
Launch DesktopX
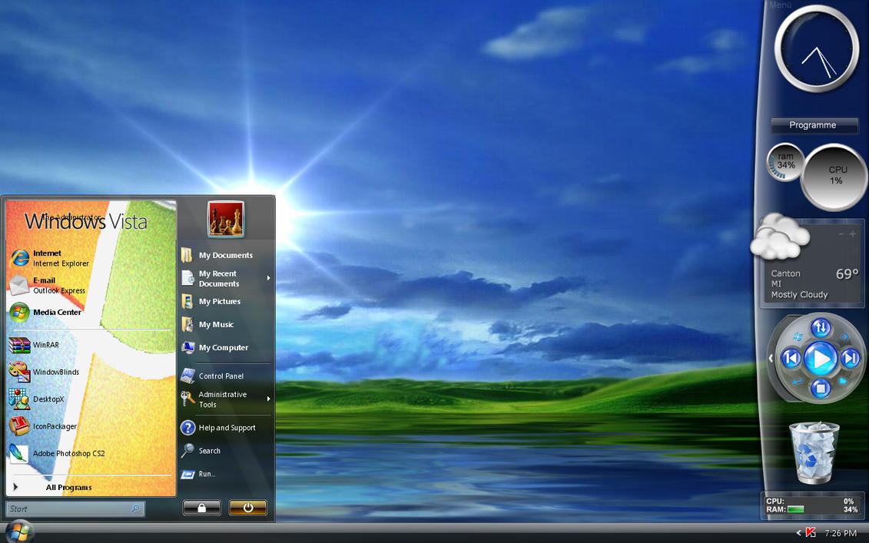tap(37, 399)
